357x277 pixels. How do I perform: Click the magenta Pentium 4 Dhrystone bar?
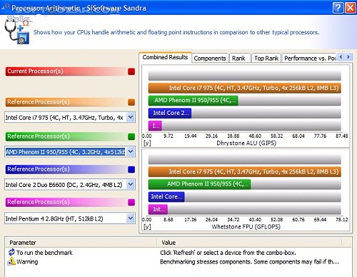pyautogui.click(x=155, y=126)
